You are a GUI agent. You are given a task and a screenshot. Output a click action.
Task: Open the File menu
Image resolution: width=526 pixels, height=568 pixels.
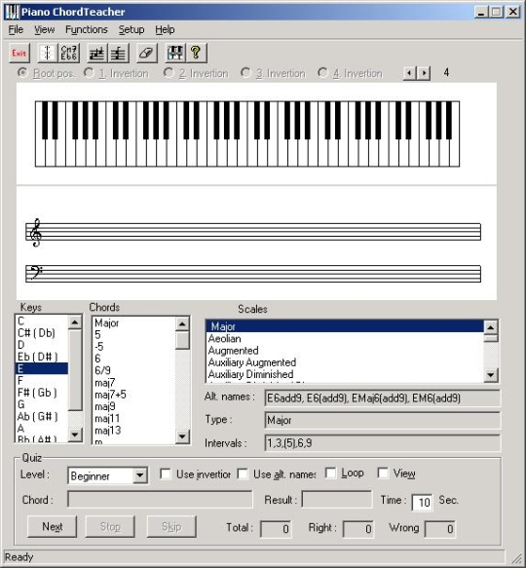[16, 29]
